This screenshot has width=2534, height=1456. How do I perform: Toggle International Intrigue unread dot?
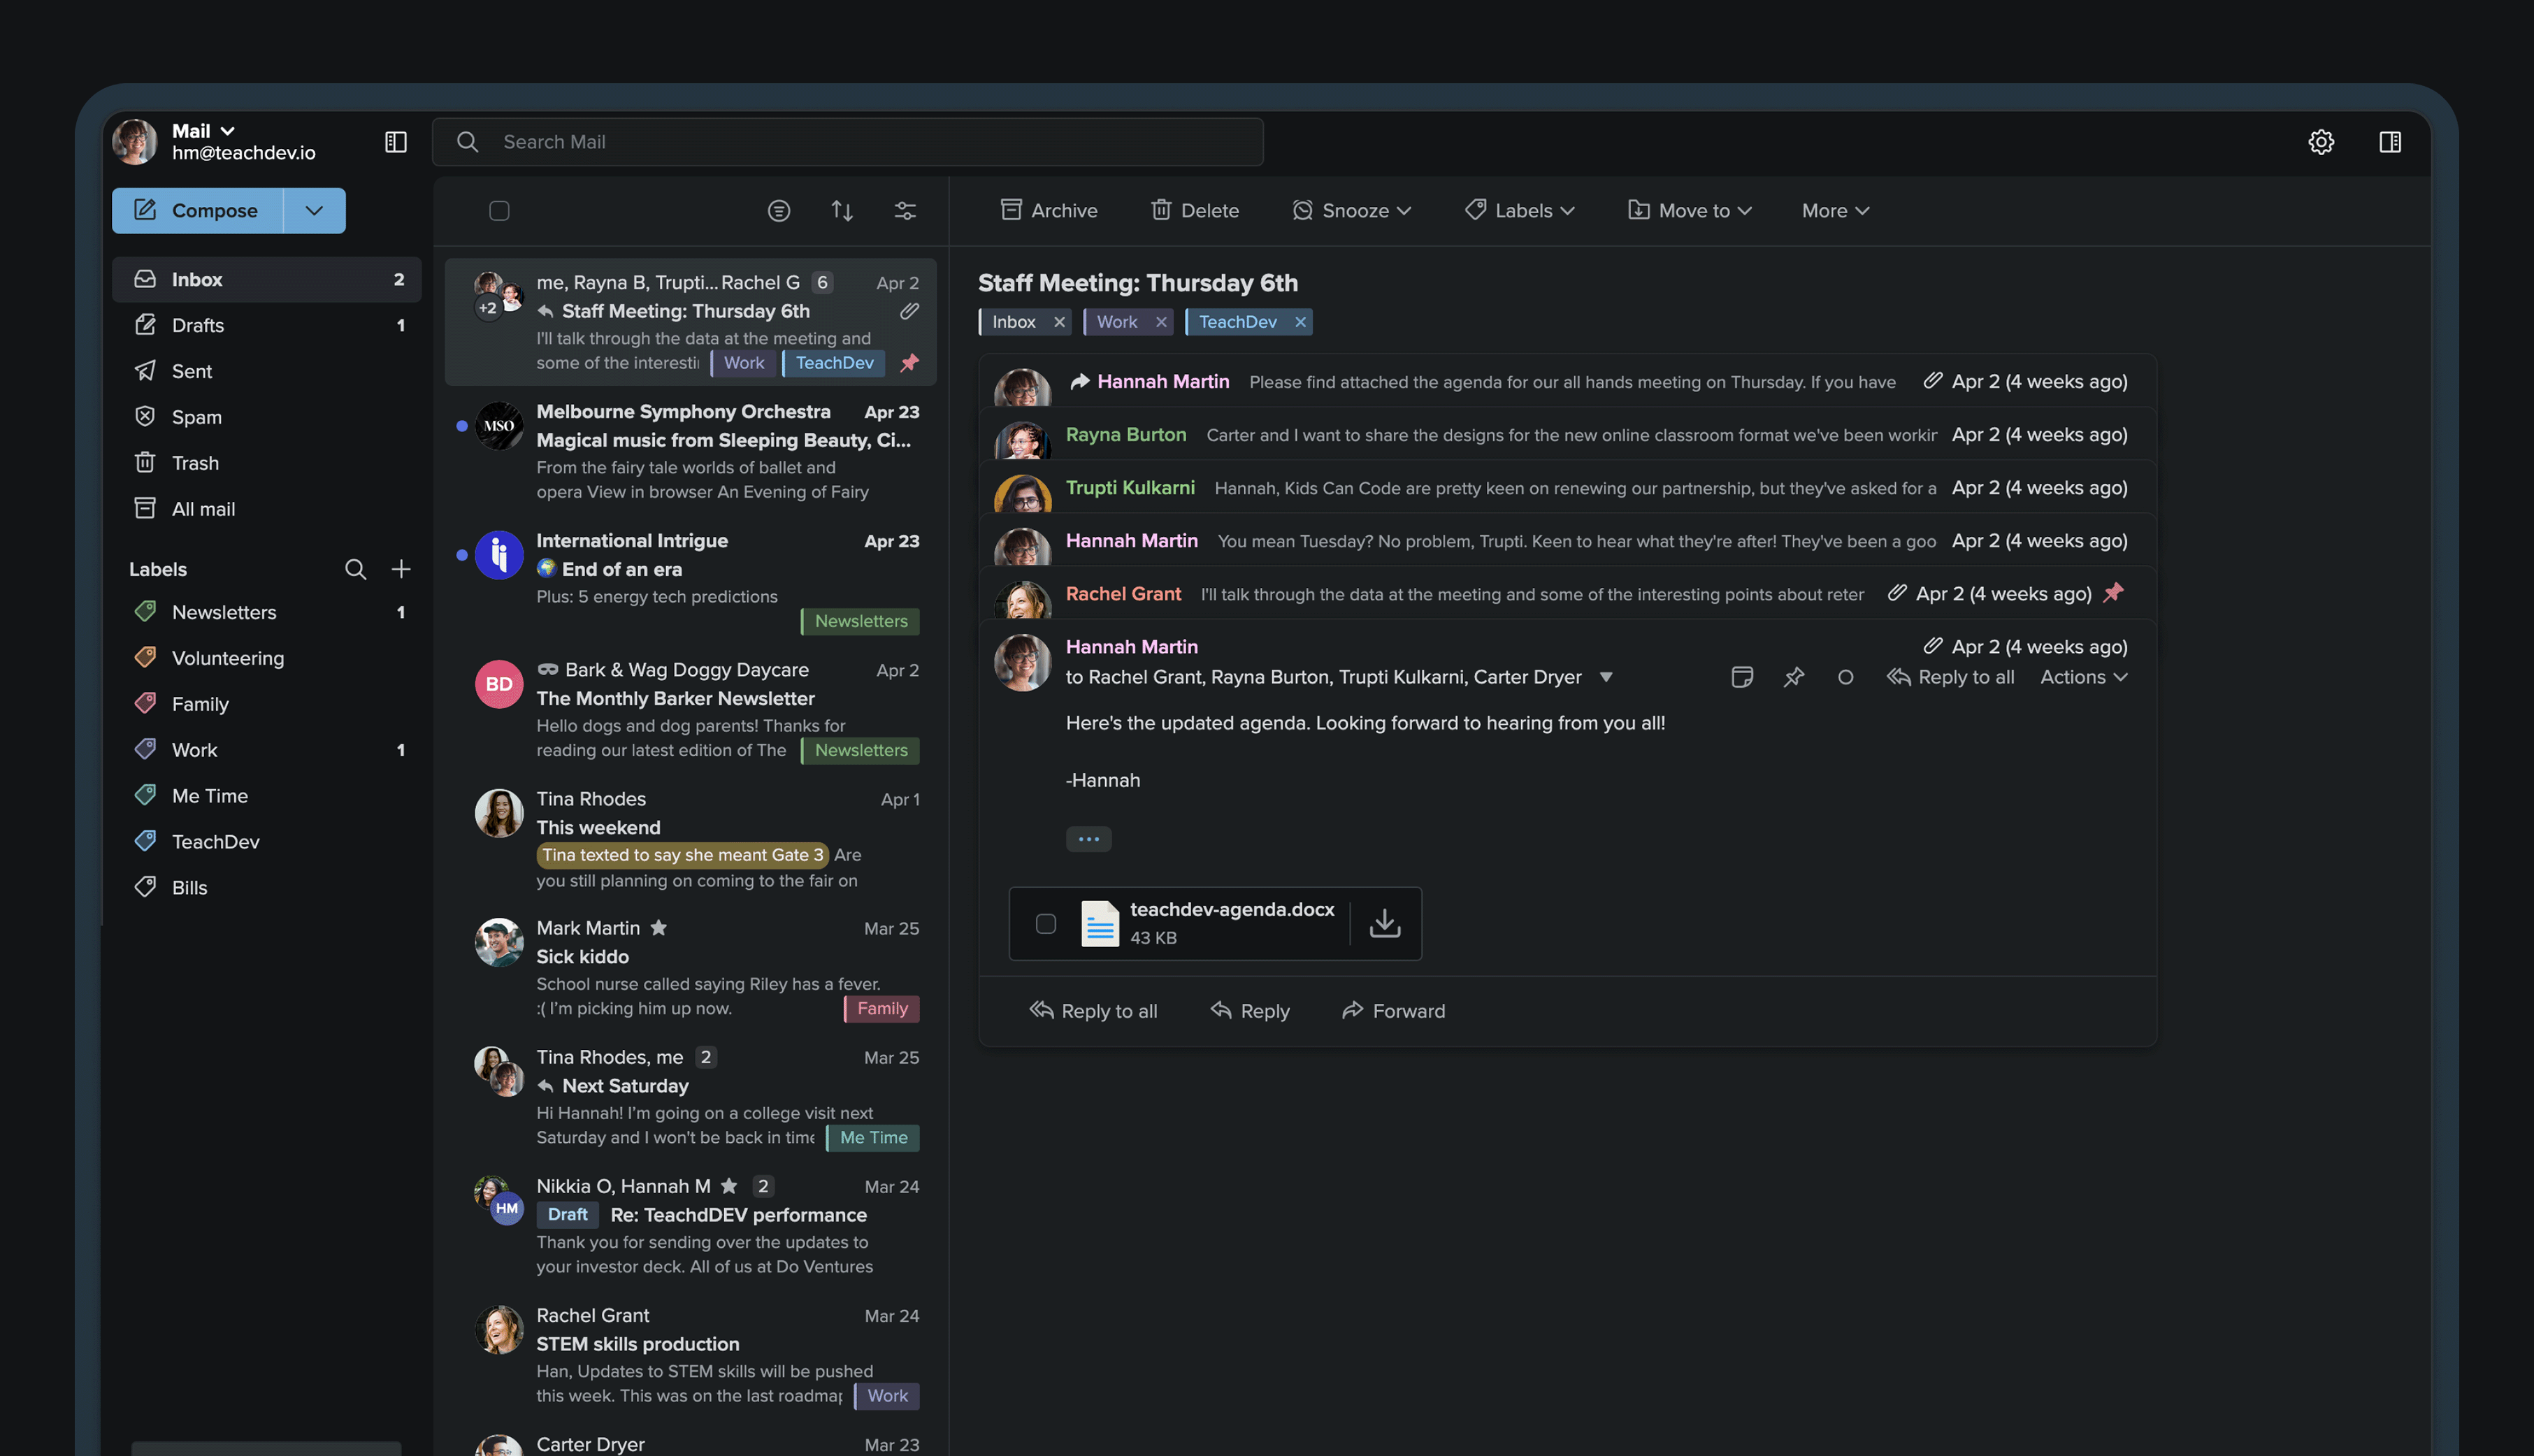[461, 555]
